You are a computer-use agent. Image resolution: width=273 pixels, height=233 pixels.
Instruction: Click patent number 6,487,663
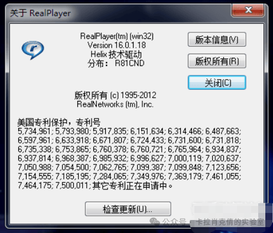pyautogui.click(x=222, y=131)
